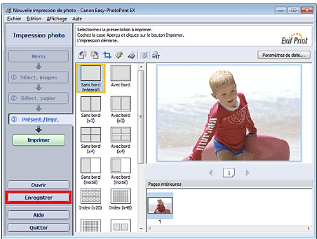The width and height of the screenshot is (317, 239).
Task: Click the grayed edit image icon
Action: [x=144, y=55]
